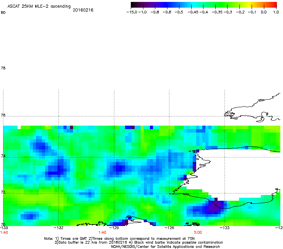
Task: Pick the yellow segment of the color bar
Action: coord(250,5)
